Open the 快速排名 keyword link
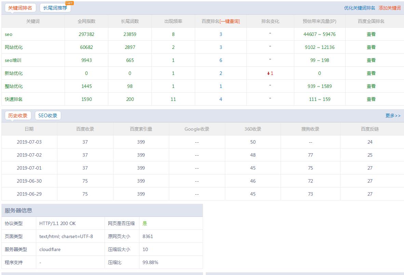 click(x=14, y=99)
